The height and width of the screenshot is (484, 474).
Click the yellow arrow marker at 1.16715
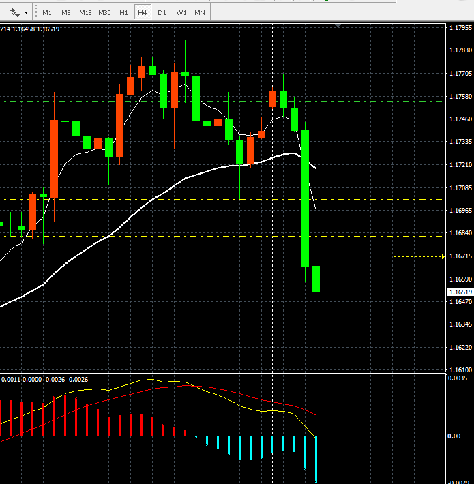click(x=443, y=256)
